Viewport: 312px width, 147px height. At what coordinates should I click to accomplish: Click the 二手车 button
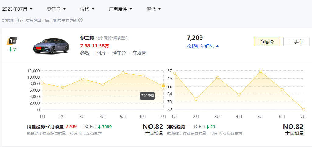[x=296, y=42]
